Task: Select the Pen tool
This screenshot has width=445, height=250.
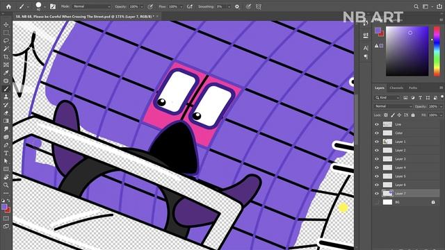Action: 6,145
